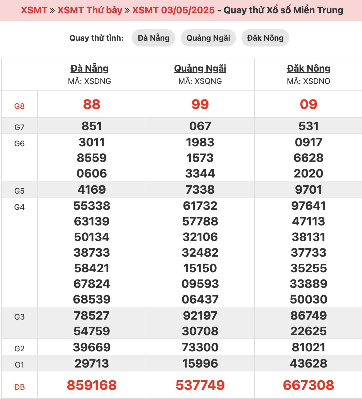Click the G6 row label

coord(19,143)
